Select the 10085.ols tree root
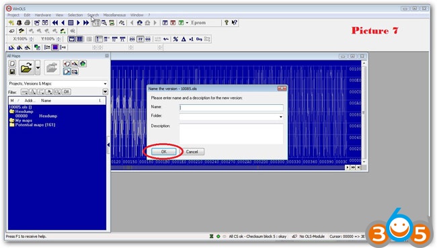Screen dimensions: 437x248 (x=20, y=107)
